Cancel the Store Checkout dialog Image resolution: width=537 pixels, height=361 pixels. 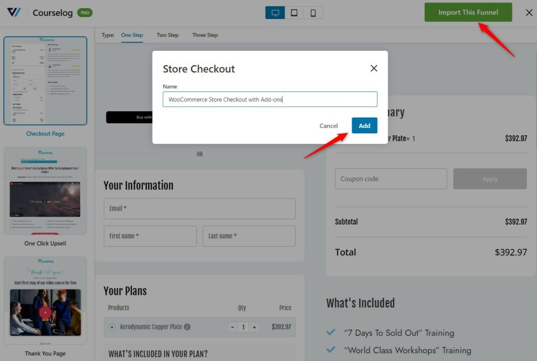tap(328, 126)
